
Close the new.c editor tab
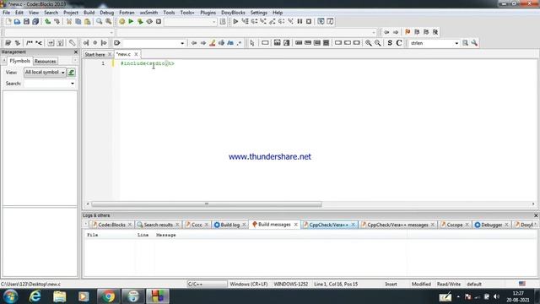136,54
